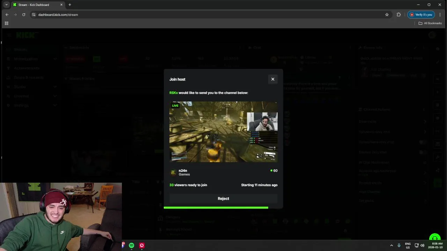Click the Games category label
This screenshot has height=251, width=447.
tap(184, 174)
